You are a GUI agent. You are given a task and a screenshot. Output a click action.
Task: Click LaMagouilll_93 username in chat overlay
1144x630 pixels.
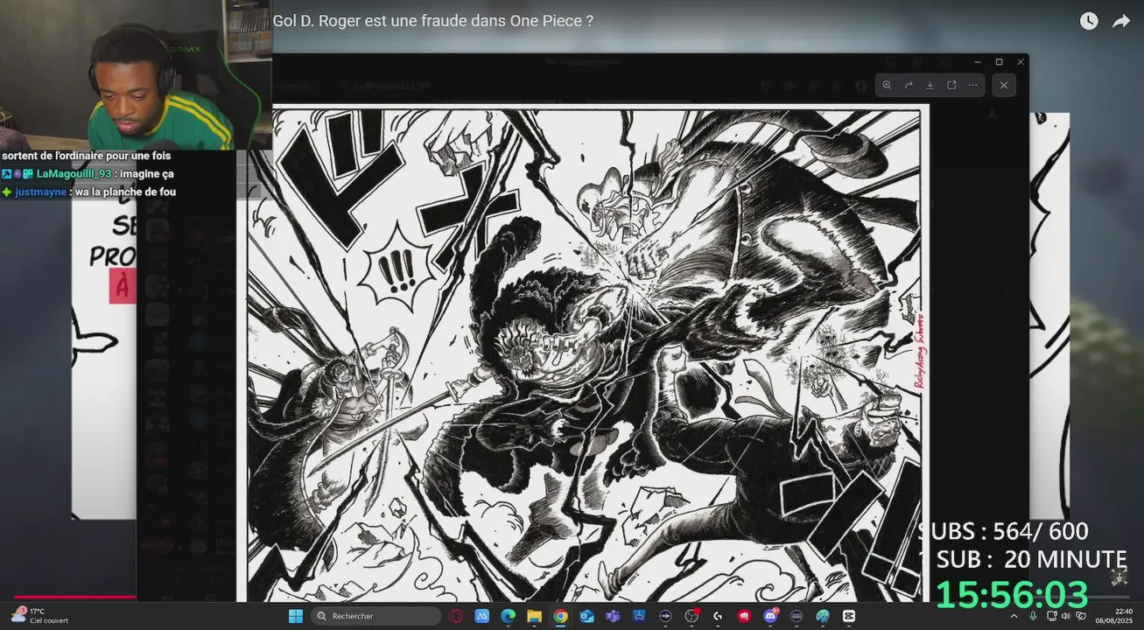coord(74,174)
